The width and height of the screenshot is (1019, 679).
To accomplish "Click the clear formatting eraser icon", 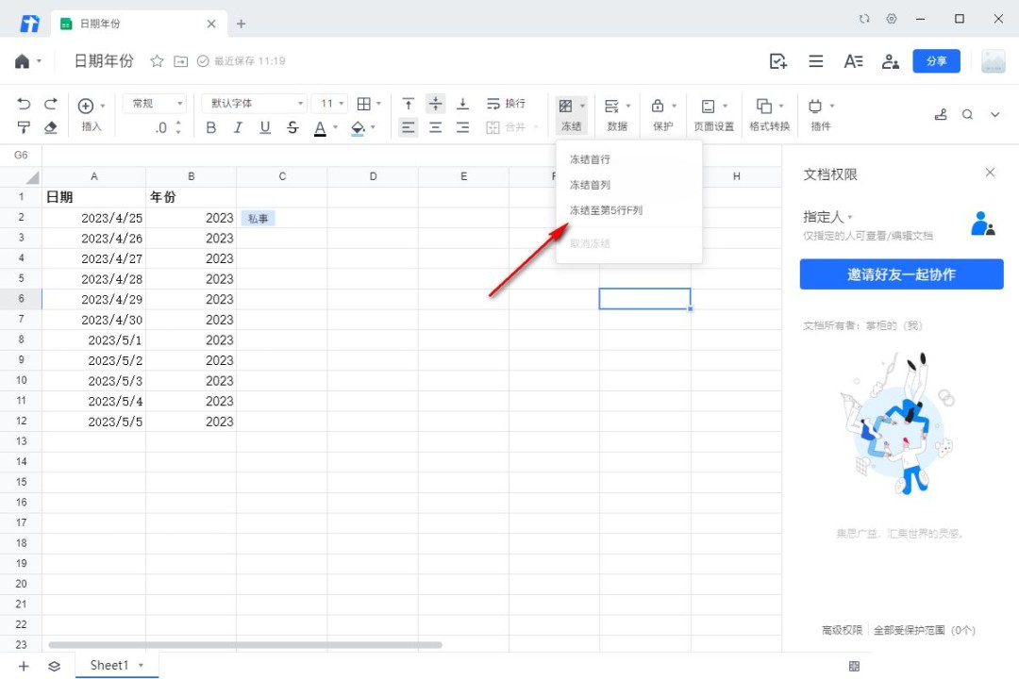I will (51, 127).
